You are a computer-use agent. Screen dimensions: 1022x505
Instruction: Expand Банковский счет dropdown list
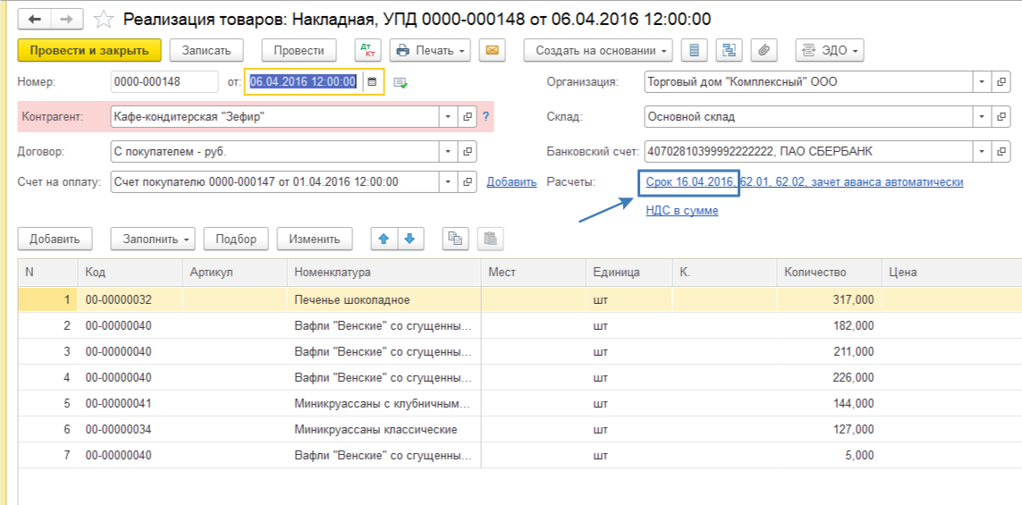click(x=982, y=152)
